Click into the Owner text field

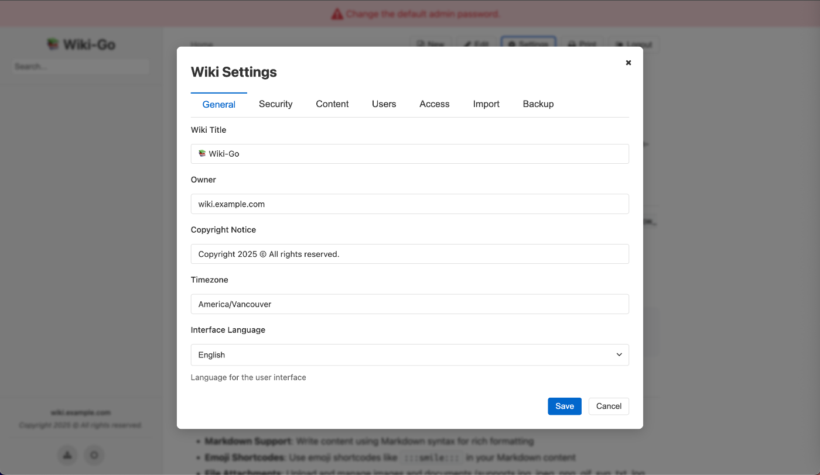coord(410,204)
